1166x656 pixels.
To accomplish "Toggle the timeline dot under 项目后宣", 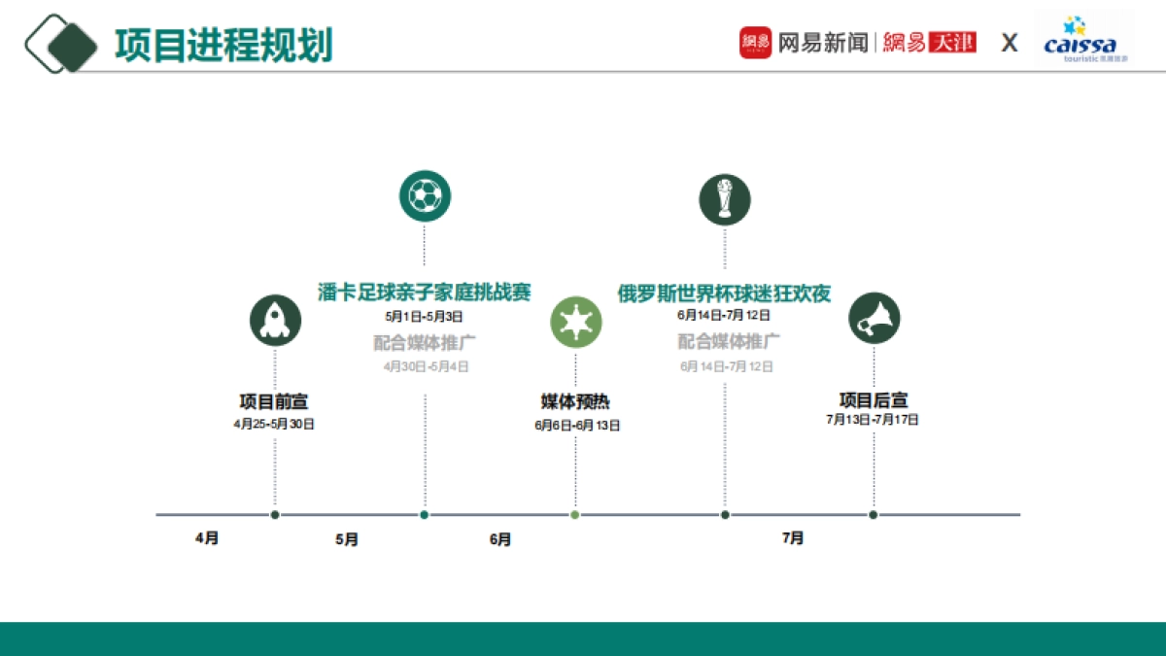I will click(875, 513).
